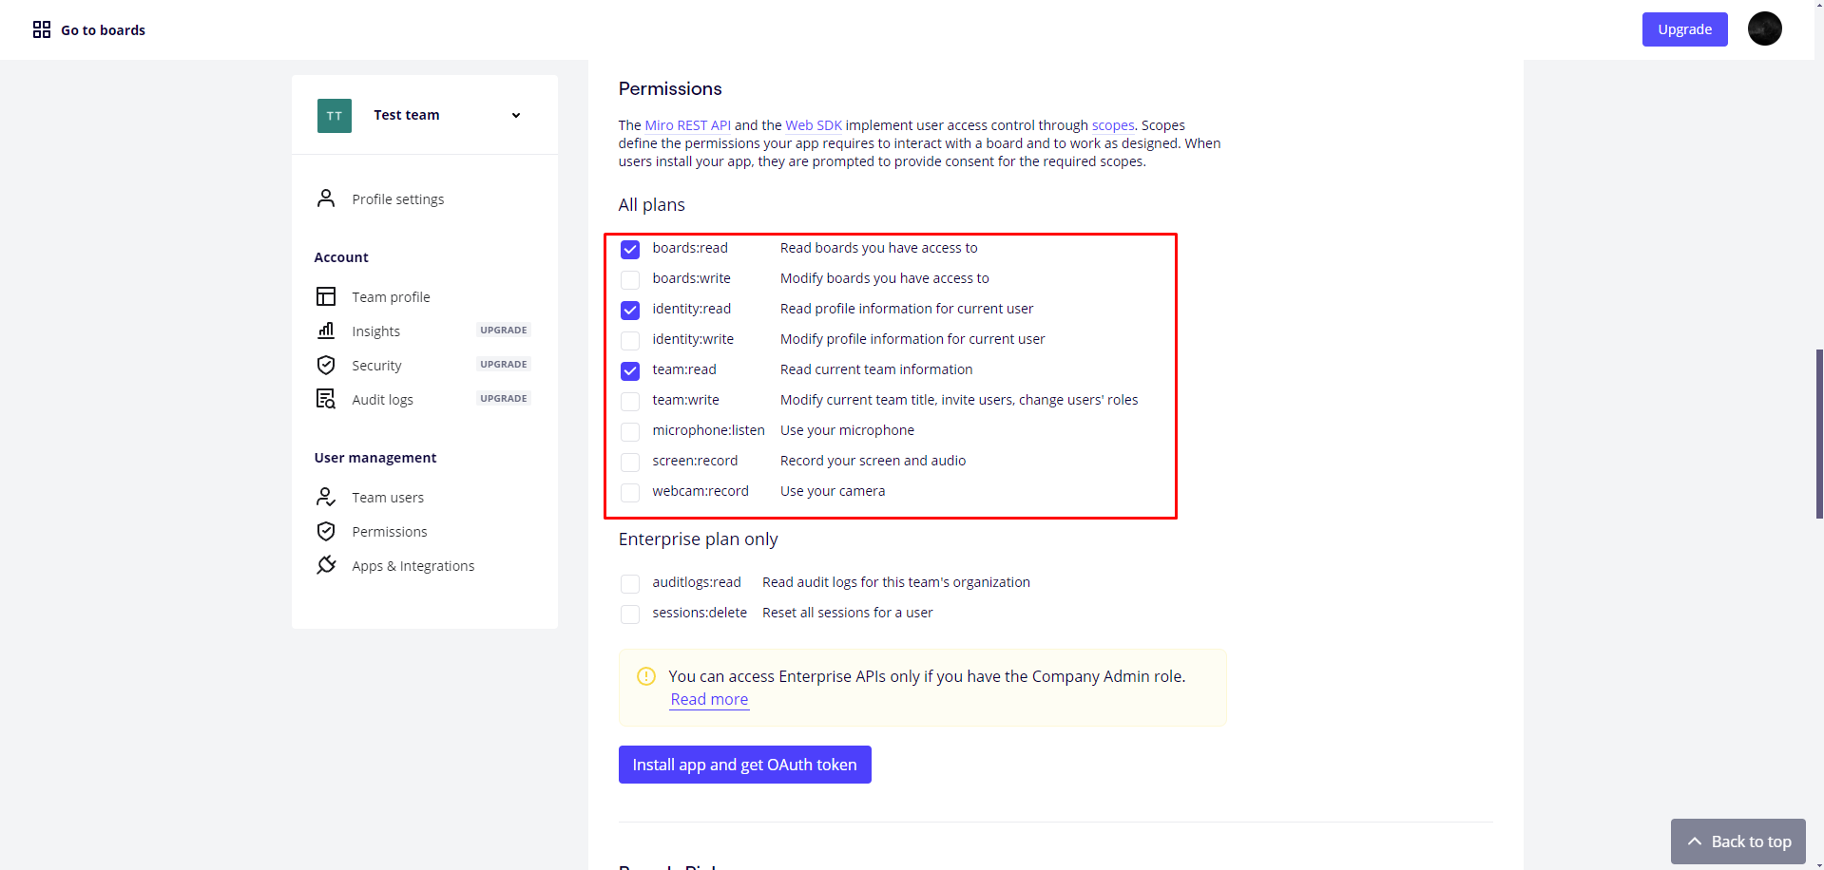Open Insights in sidebar
Image resolution: width=1824 pixels, height=870 pixels.
(375, 331)
